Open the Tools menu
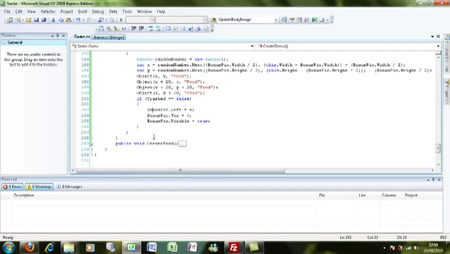 [127, 12]
